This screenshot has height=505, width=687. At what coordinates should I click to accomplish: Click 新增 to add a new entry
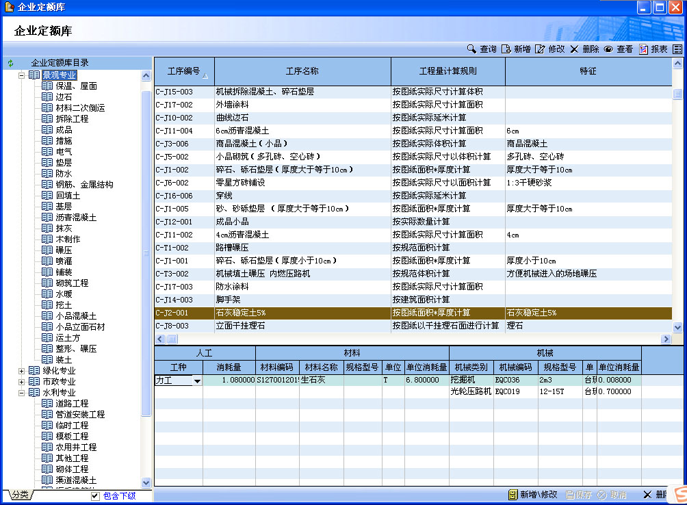[x=516, y=49]
